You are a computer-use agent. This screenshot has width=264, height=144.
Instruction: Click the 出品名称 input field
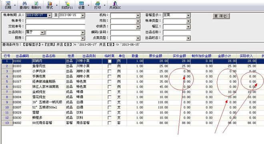click(177, 33)
